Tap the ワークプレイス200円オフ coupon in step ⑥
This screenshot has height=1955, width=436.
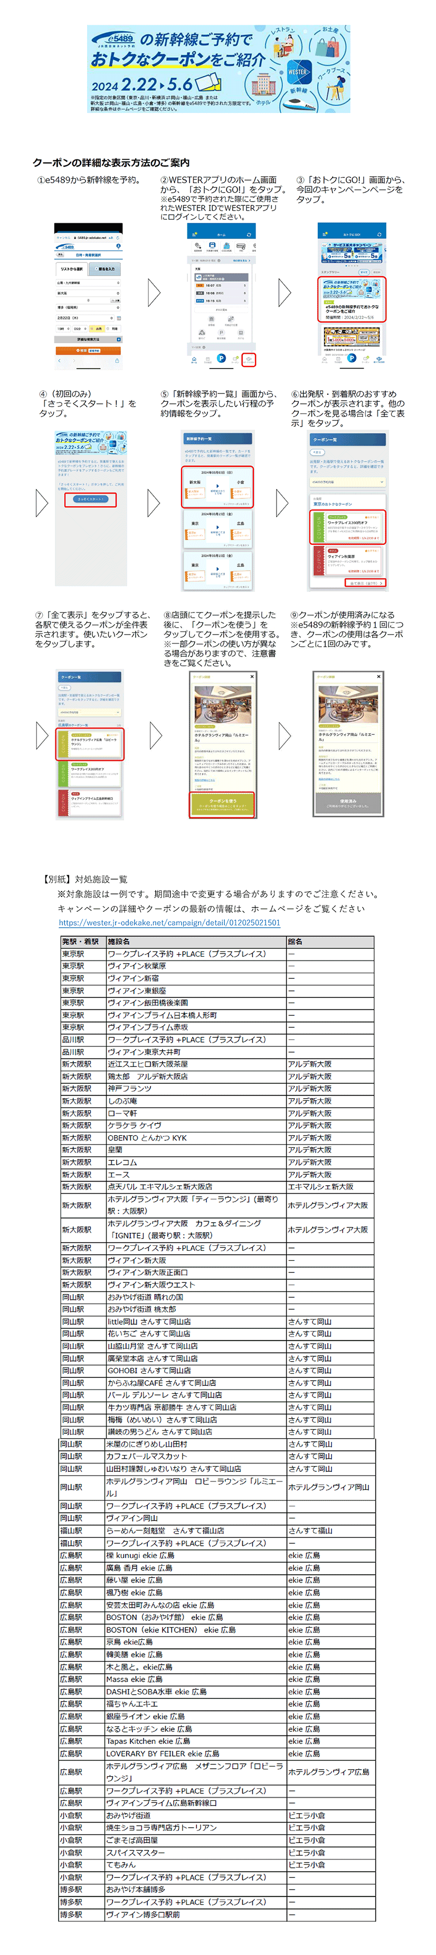point(348,527)
